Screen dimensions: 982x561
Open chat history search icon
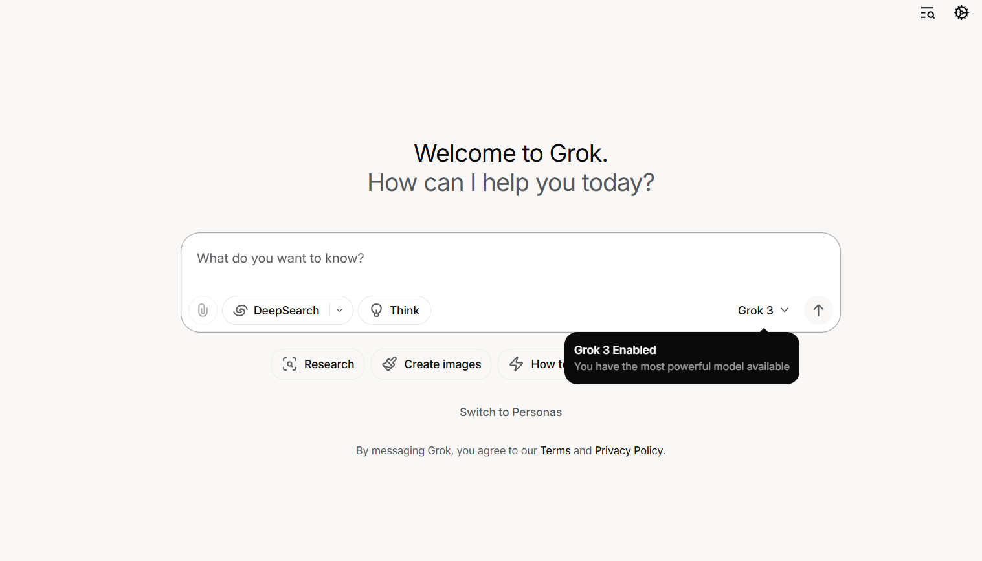[x=928, y=13]
